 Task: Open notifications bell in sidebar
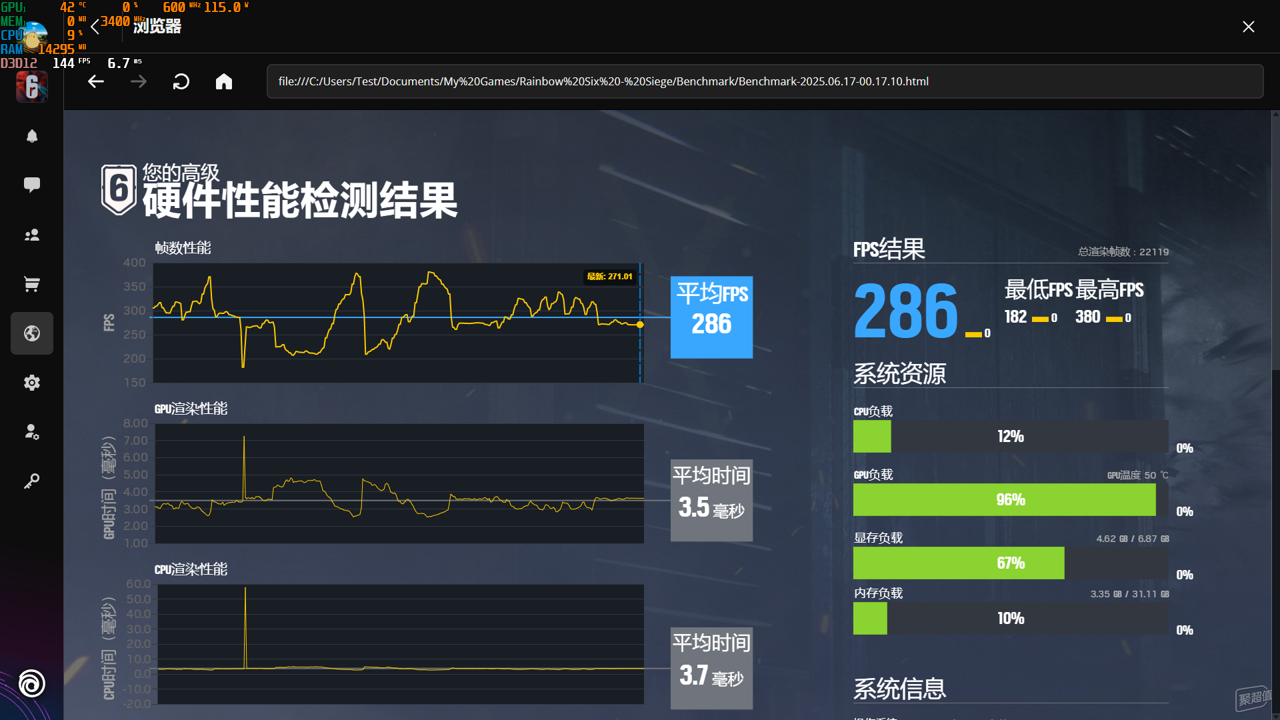[32, 136]
